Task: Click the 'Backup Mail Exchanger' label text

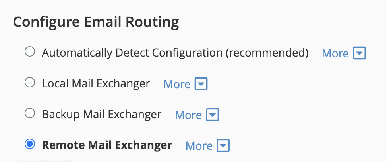Action: pyautogui.click(x=102, y=114)
